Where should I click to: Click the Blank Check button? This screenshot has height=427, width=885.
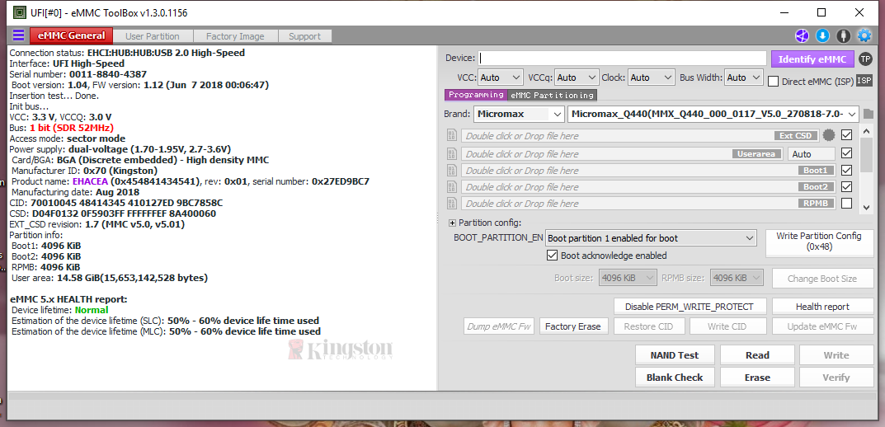pyautogui.click(x=675, y=378)
